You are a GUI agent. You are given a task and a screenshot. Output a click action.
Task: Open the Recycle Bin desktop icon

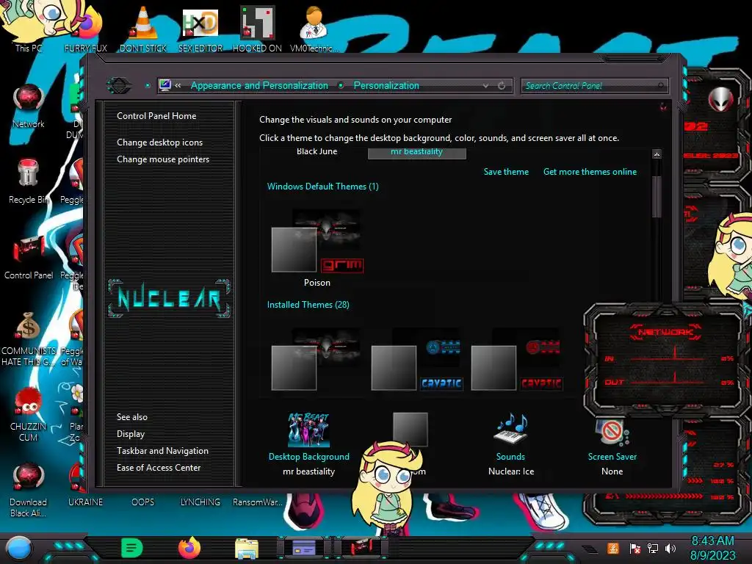pos(29,181)
